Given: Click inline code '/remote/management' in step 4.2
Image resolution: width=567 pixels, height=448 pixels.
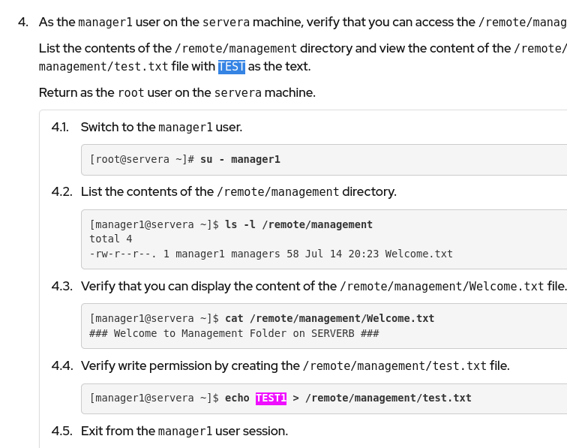Looking at the screenshot, I should pyautogui.click(x=277, y=191).
